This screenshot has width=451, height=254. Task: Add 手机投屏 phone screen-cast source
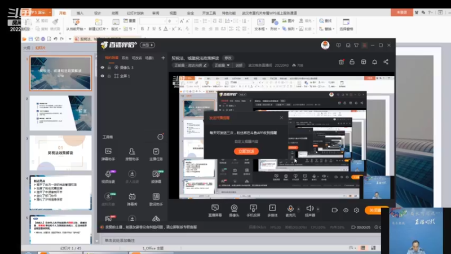(253, 211)
